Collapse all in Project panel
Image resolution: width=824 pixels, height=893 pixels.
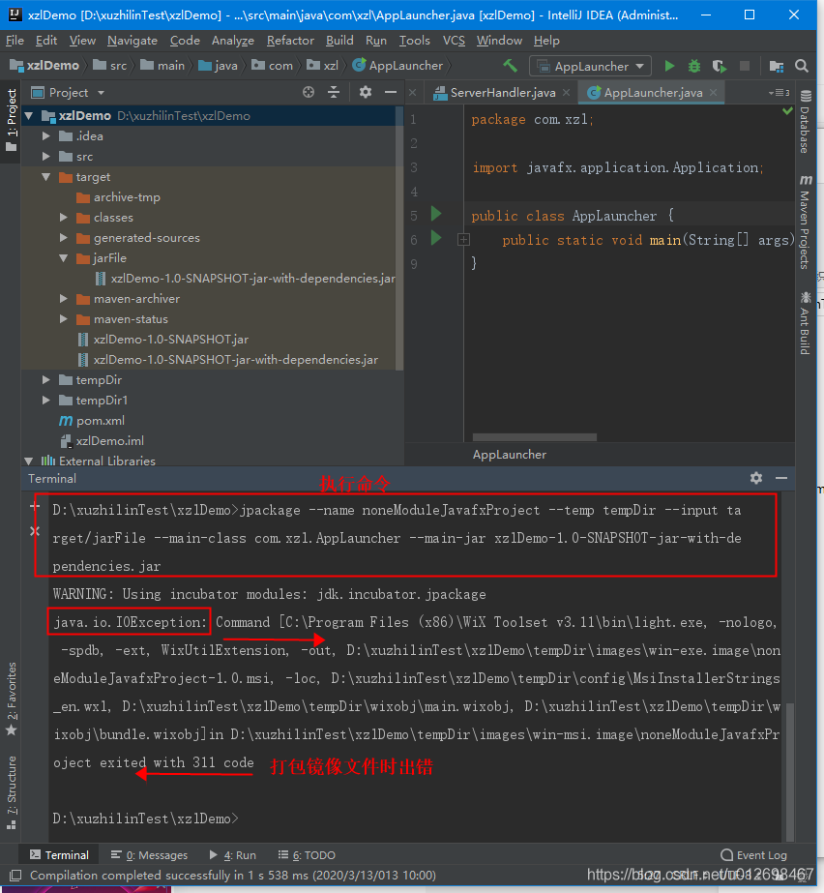point(334,92)
